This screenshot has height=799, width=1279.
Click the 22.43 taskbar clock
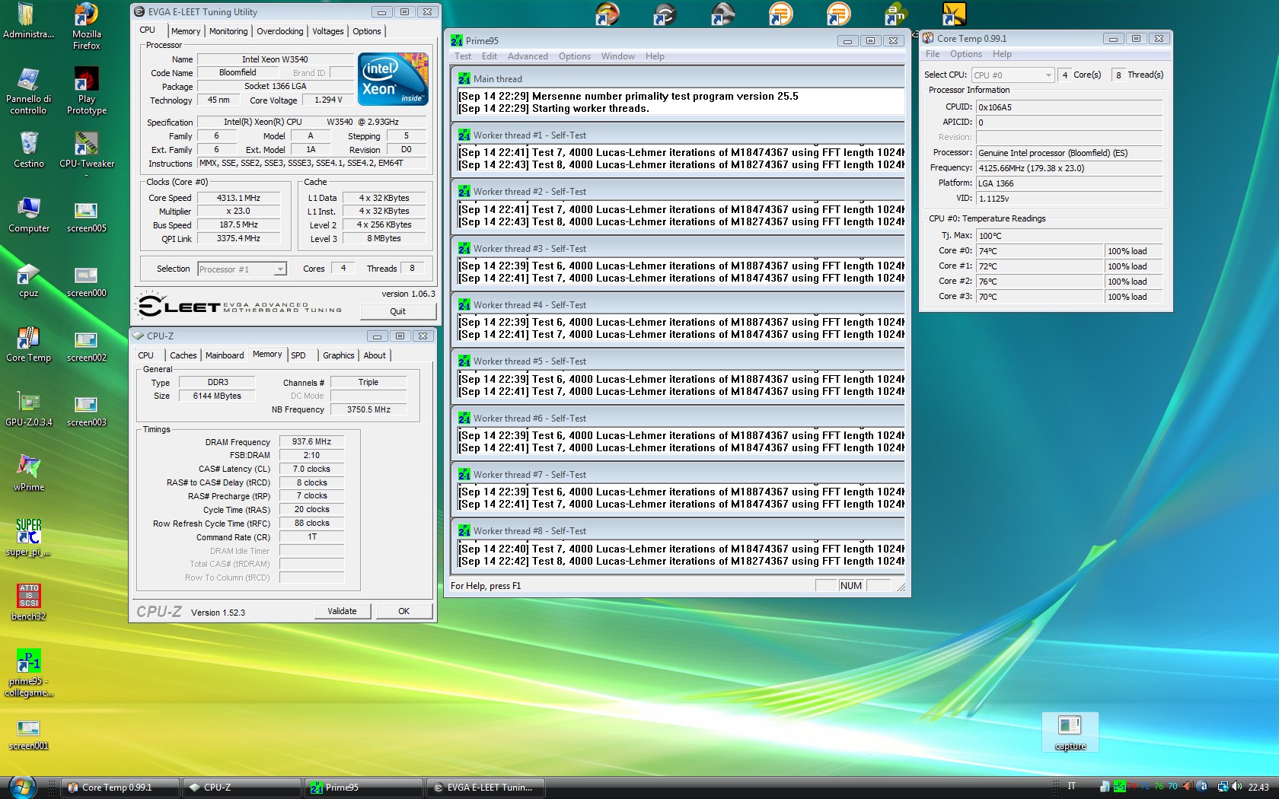tap(1258, 788)
